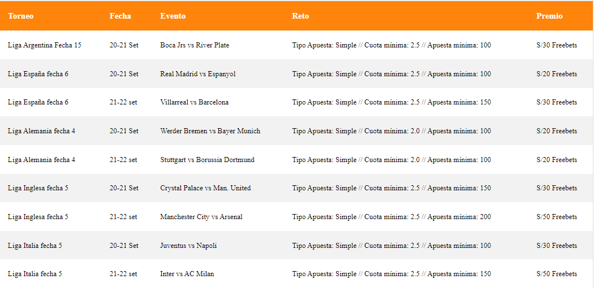
Task: Click the S/50 Freebets prize in Inter row
Action: [x=557, y=274]
